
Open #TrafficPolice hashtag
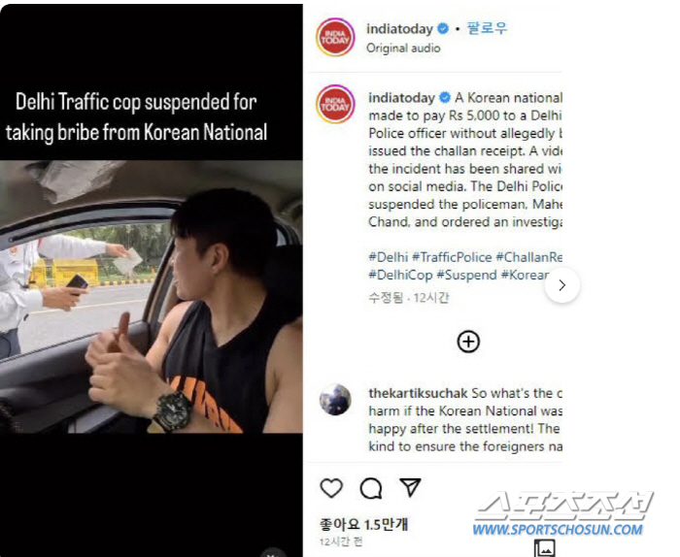452,257
